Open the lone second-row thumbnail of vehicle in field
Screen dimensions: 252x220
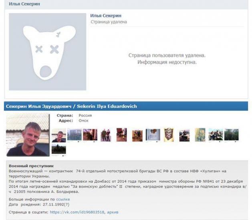59,149
